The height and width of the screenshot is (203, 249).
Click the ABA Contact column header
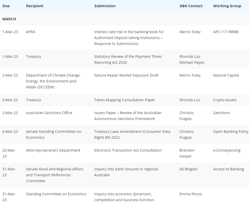point(191,6)
